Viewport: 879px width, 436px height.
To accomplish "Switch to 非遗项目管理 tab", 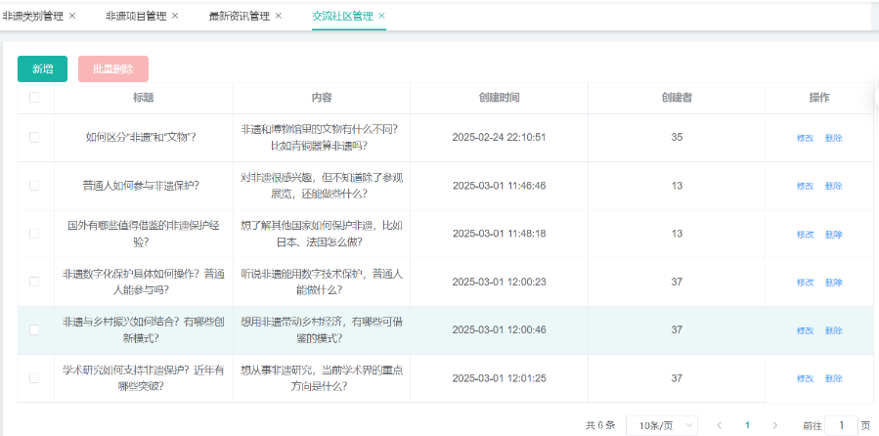I will 136,16.
